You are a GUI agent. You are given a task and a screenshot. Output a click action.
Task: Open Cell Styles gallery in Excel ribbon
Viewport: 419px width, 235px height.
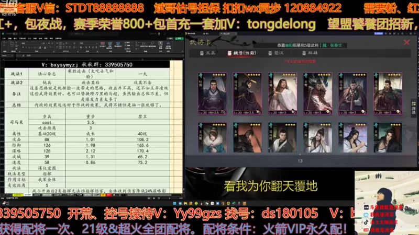[118, 44]
